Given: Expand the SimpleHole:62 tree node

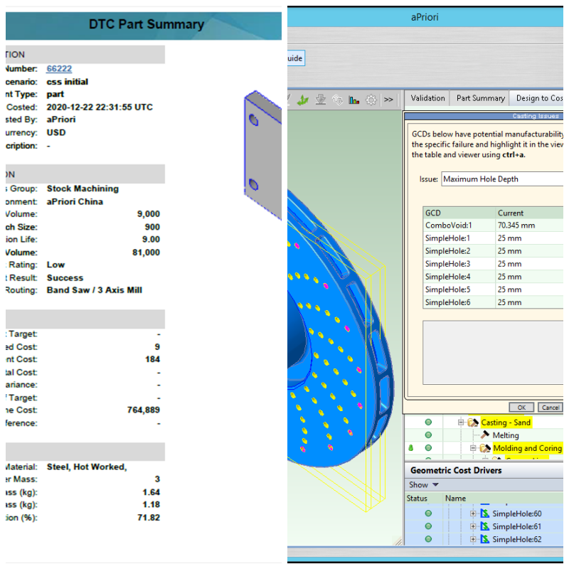Looking at the screenshot, I should (473, 539).
